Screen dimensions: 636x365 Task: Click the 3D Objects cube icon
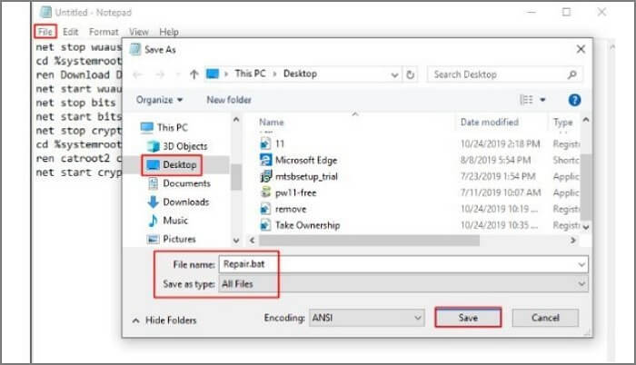pyautogui.click(x=154, y=146)
